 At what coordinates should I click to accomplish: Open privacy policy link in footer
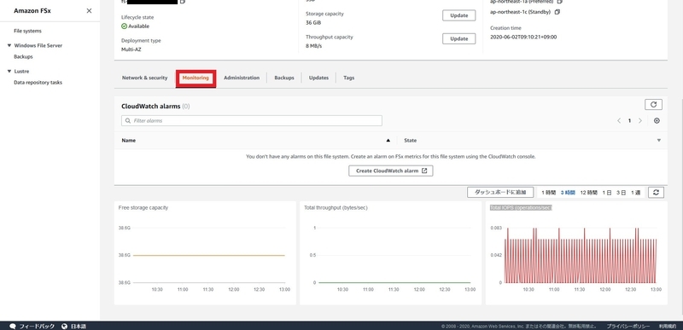628,326
